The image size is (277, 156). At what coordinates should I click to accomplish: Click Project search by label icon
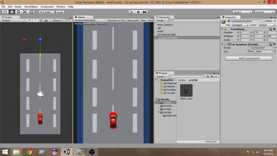coord(212,76)
